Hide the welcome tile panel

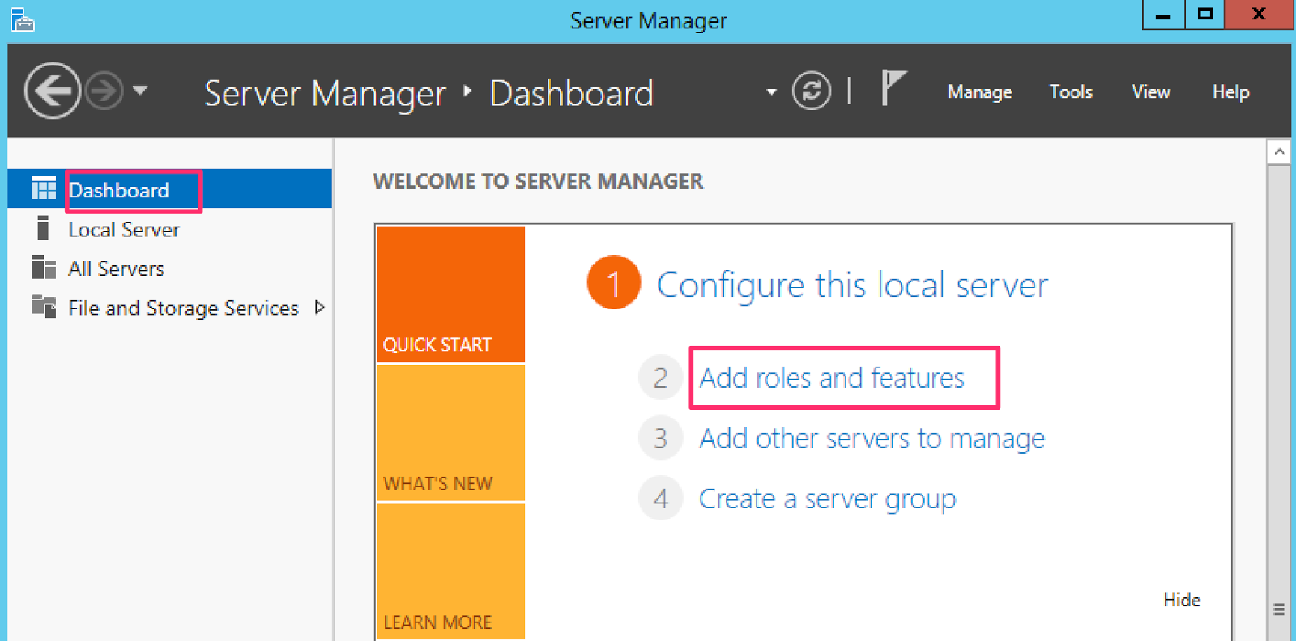click(1181, 600)
